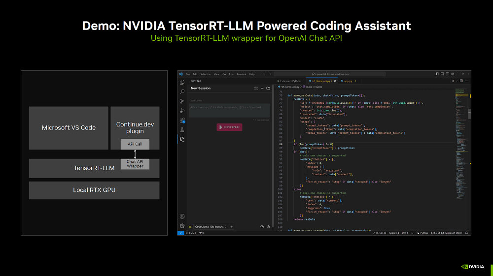Open the CodeLlama-13b-Instruct model dropdown
This screenshot has width=493, height=276.
(211, 227)
